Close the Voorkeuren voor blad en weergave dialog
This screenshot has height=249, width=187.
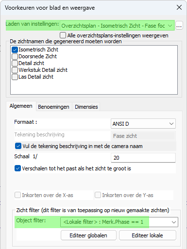pos(179,7)
